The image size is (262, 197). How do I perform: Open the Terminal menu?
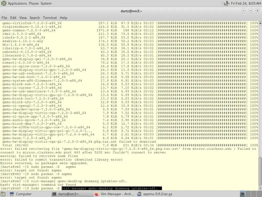click(x=50, y=18)
